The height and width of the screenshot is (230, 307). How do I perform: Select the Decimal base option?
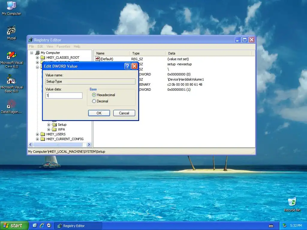tap(100, 101)
